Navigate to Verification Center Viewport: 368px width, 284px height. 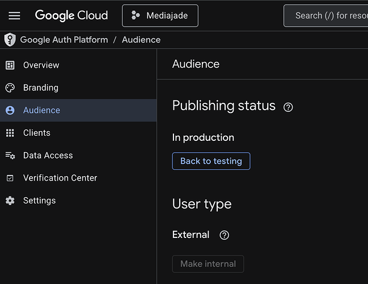click(60, 178)
